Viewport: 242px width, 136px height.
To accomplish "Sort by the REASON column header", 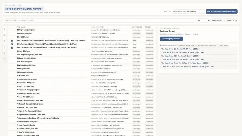I will click(x=148, y=27).
